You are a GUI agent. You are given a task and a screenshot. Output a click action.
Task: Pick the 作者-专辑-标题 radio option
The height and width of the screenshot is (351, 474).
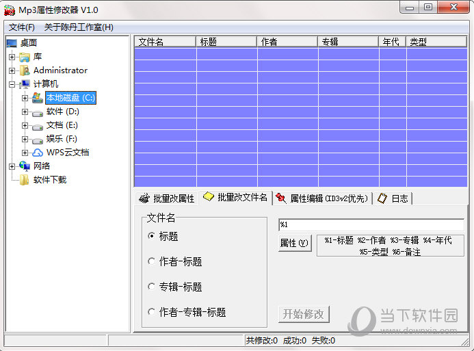[x=152, y=312]
